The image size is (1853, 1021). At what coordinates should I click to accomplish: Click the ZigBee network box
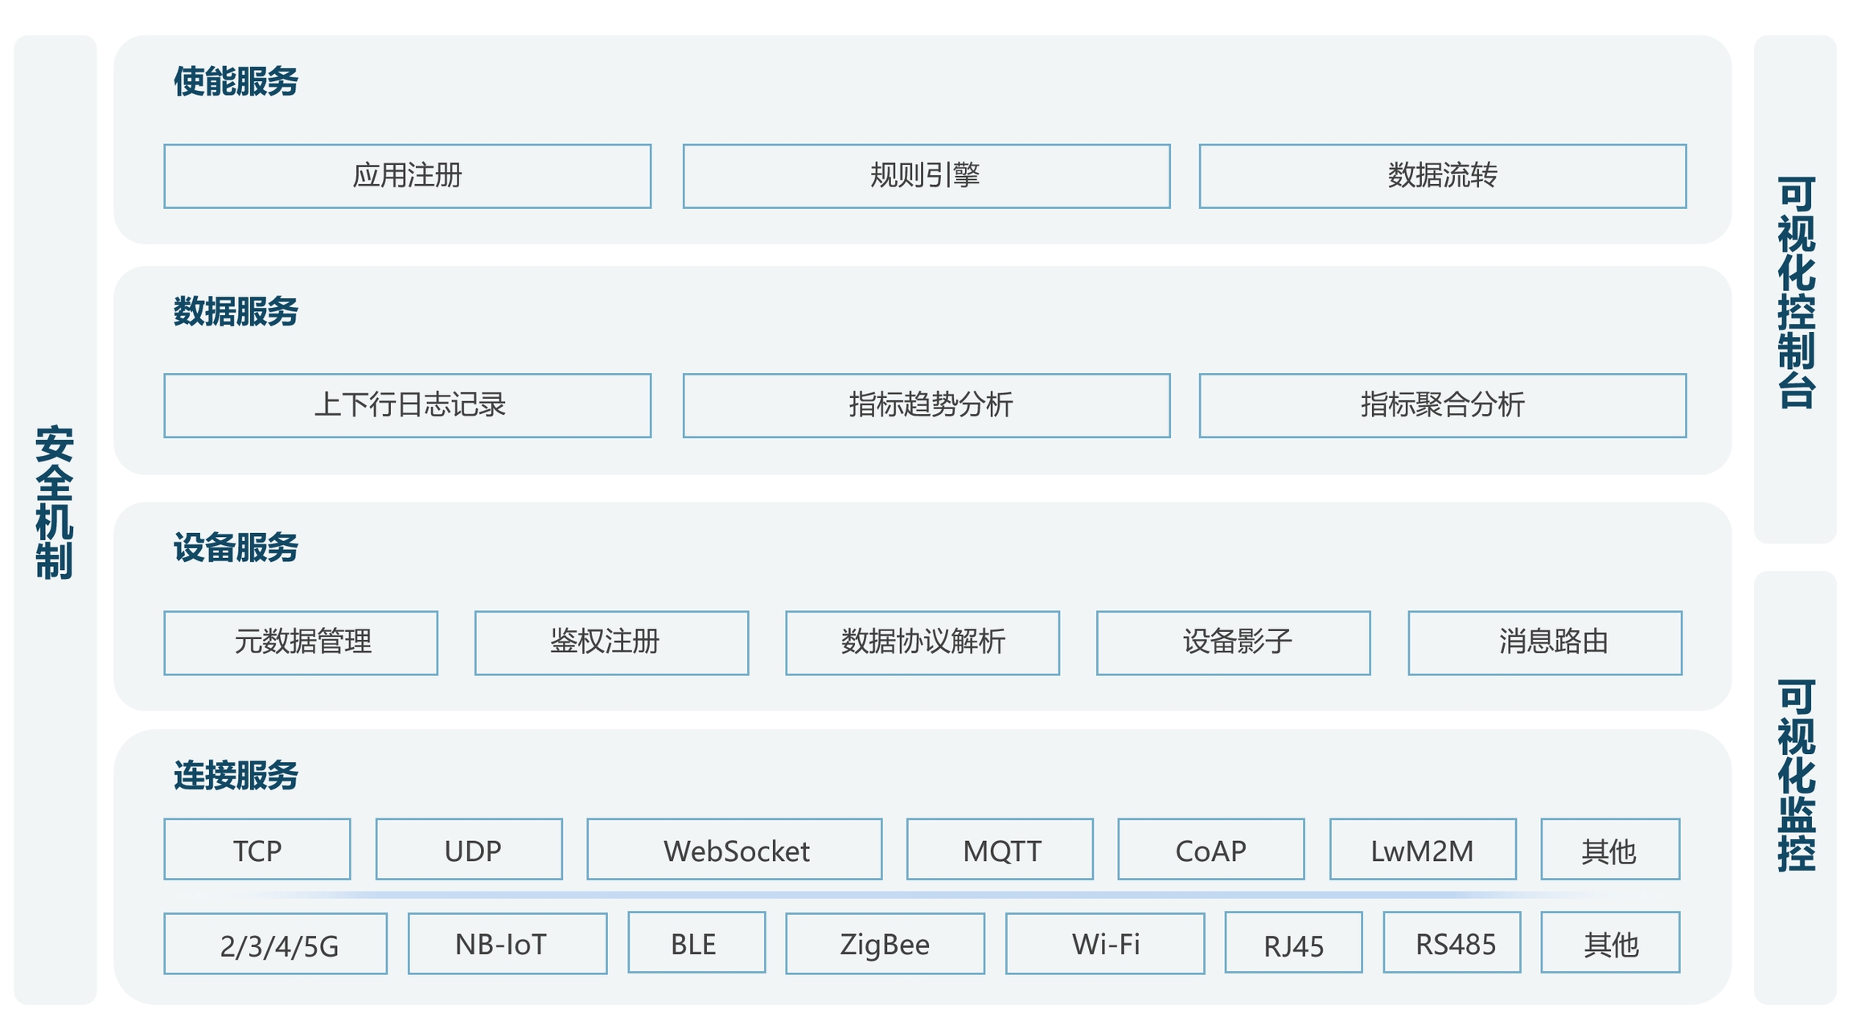(885, 944)
